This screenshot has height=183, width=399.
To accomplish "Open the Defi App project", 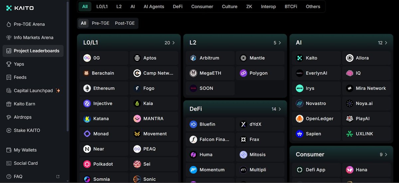I will click(317, 170).
